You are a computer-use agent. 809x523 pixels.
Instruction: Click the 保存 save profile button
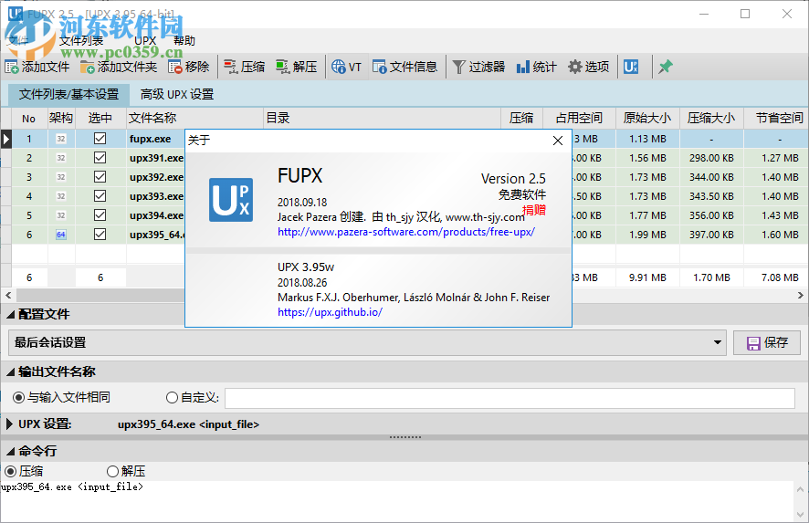(767, 343)
